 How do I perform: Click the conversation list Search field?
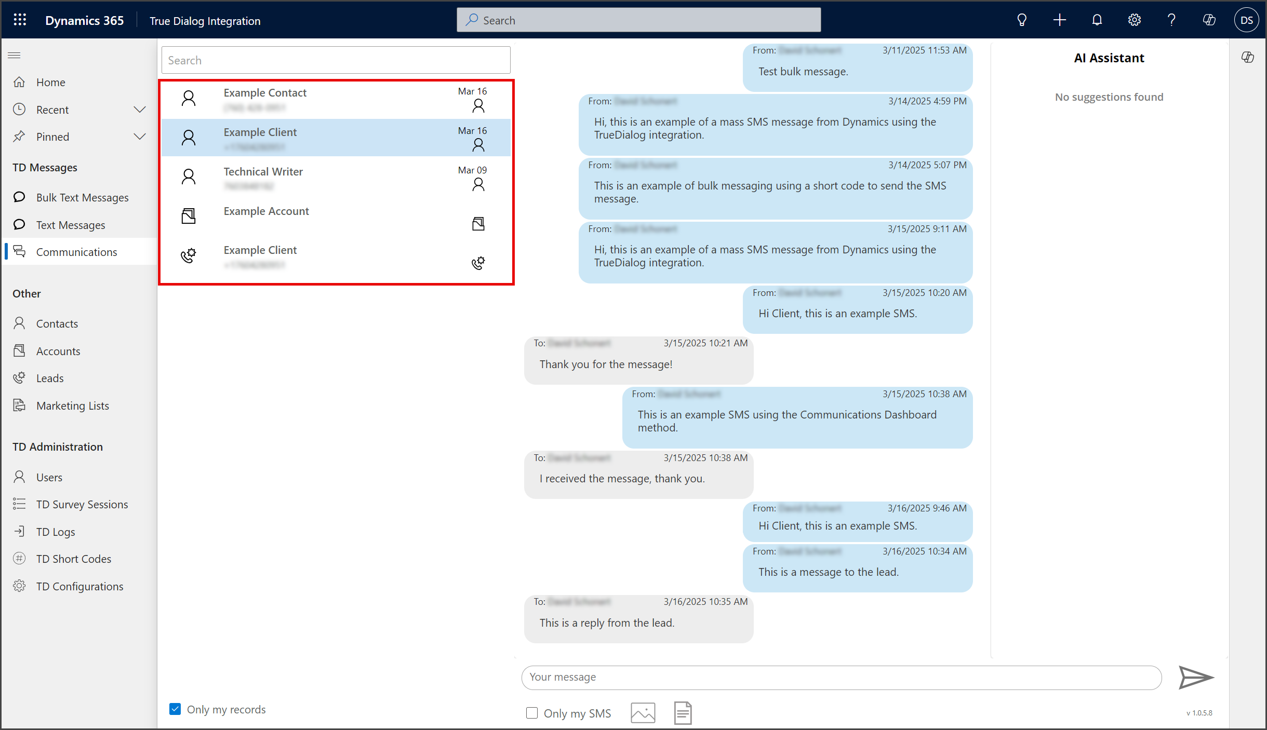tap(336, 60)
